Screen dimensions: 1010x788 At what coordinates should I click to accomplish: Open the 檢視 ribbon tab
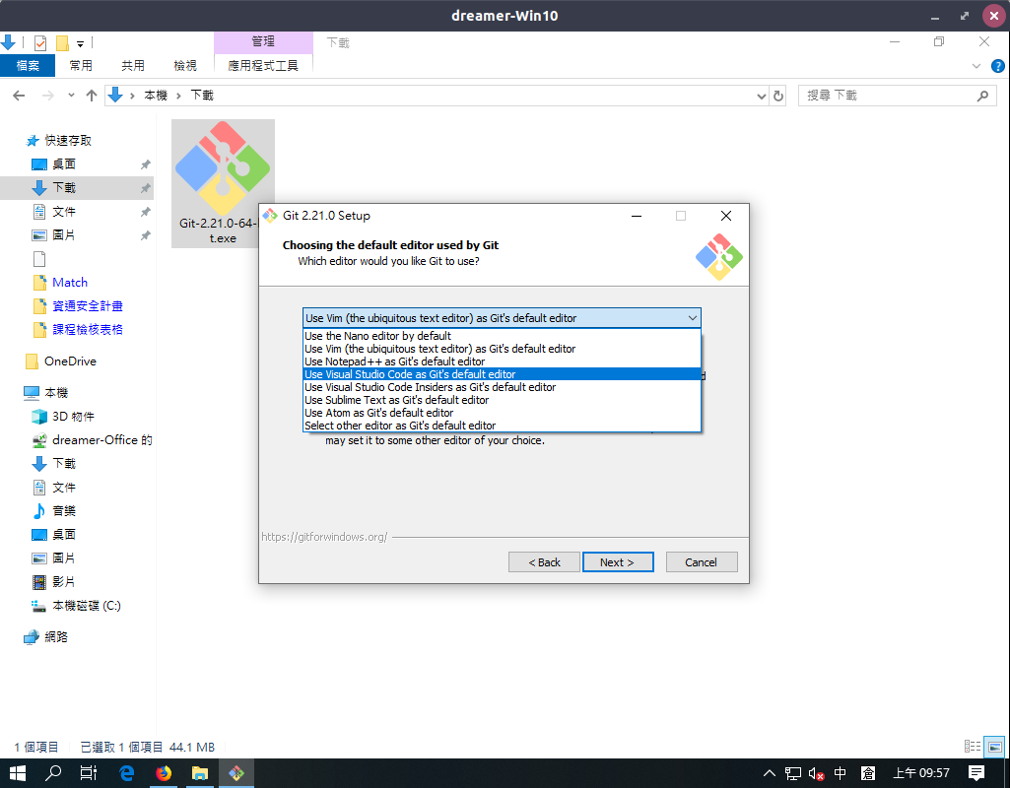[184, 65]
